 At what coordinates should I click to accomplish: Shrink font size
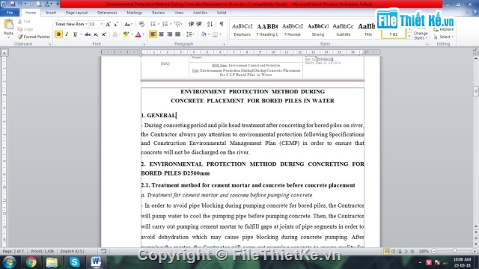coord(116,24)
